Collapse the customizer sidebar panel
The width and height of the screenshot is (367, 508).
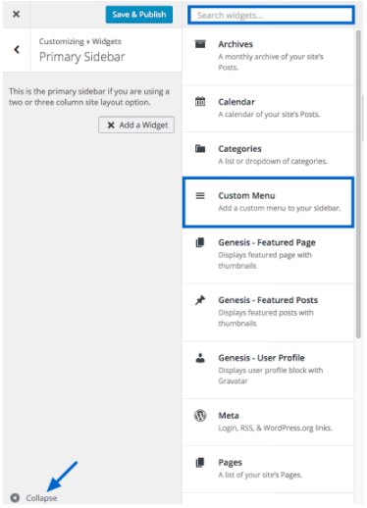[x=33, y=498]
